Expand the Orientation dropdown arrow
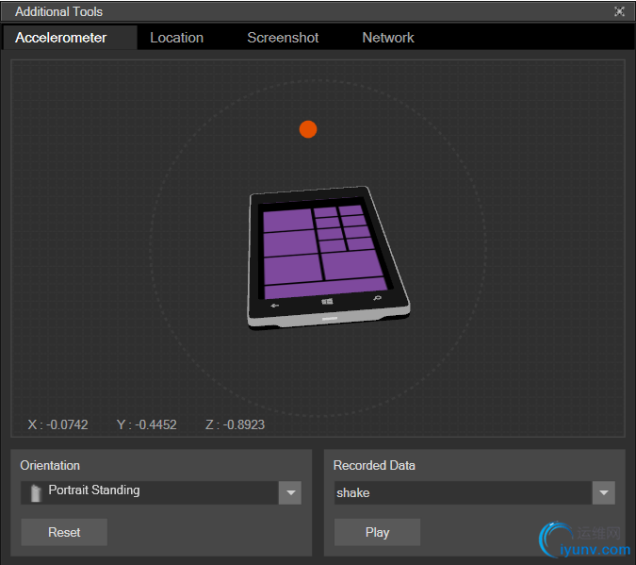The width and height of the screenshot is (636, 565). pyautogui.click(x=290, y=492)
